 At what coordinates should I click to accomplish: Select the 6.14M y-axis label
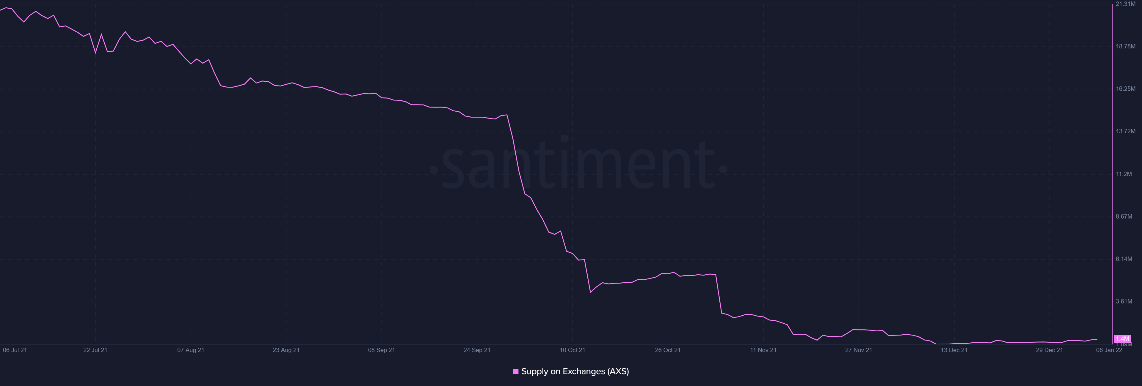(x=1124, y=259)
